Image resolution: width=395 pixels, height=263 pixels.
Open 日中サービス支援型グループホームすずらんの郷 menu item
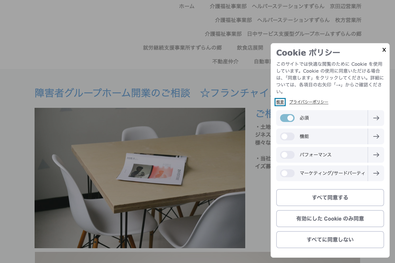point(283,34)
